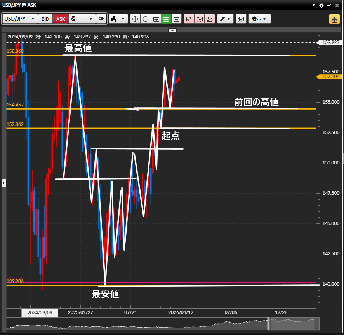This screenshot has width=344, height=335.
Task: Open the USD/JPY currency pair dropdown
Action: tap(20, 19)
